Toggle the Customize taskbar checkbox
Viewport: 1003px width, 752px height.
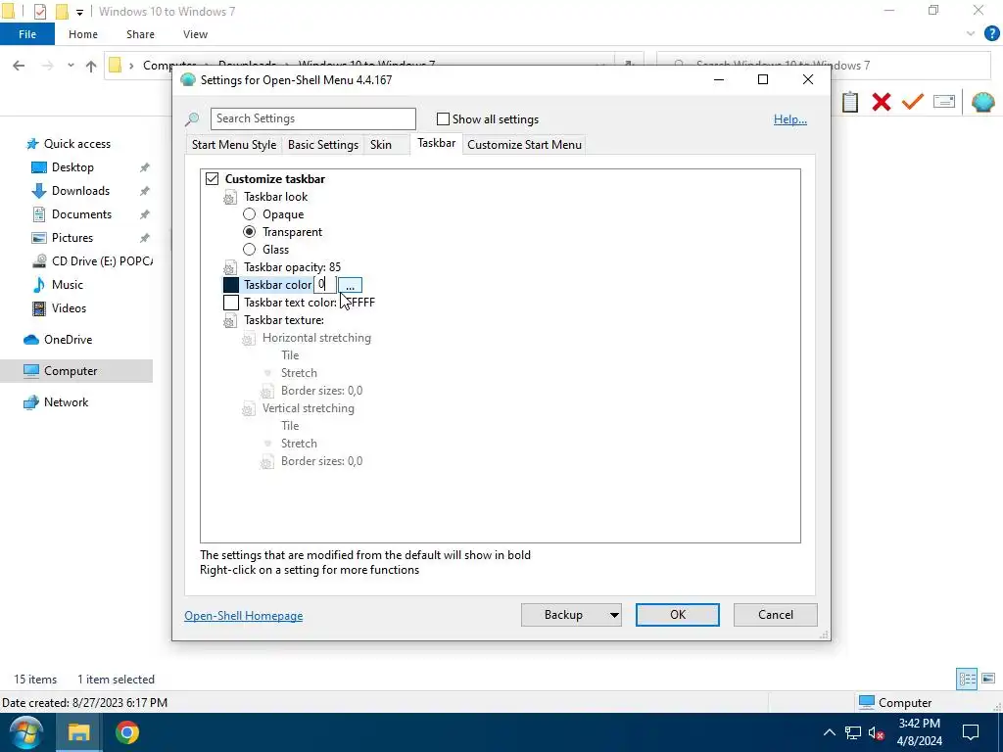(213, 179)
